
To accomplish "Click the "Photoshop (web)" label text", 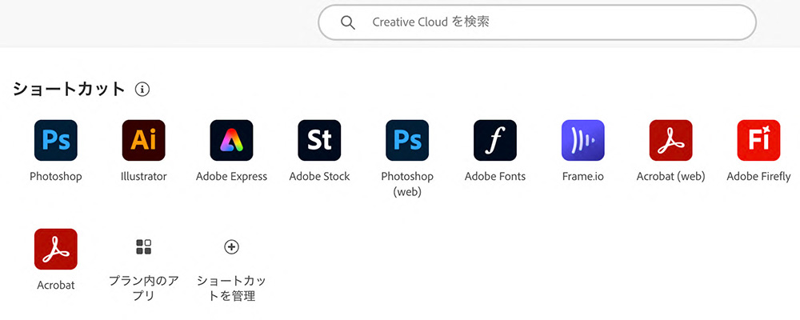I will [x=407, y=185].
